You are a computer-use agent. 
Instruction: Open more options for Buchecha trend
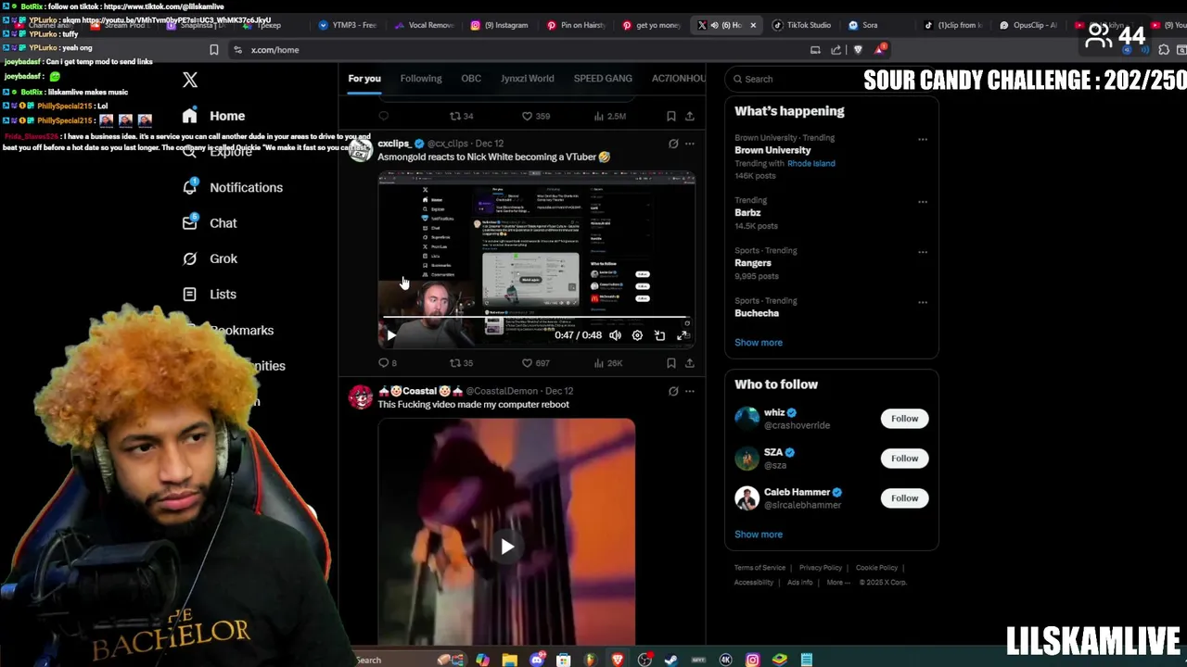923,302
